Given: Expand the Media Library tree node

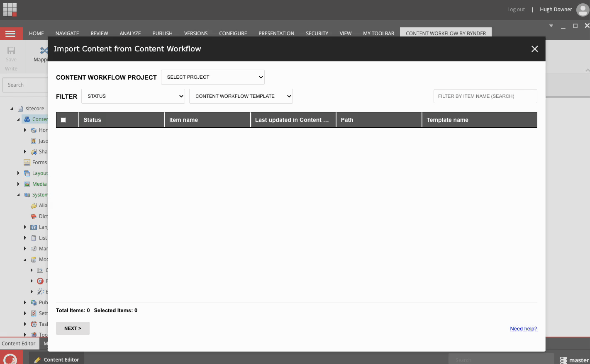Looking at the screenshot, I should [x=18, y=184].
